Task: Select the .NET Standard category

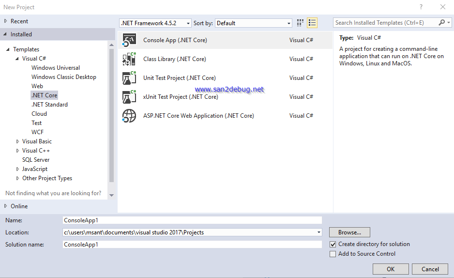Action: [x=49, y=105]
